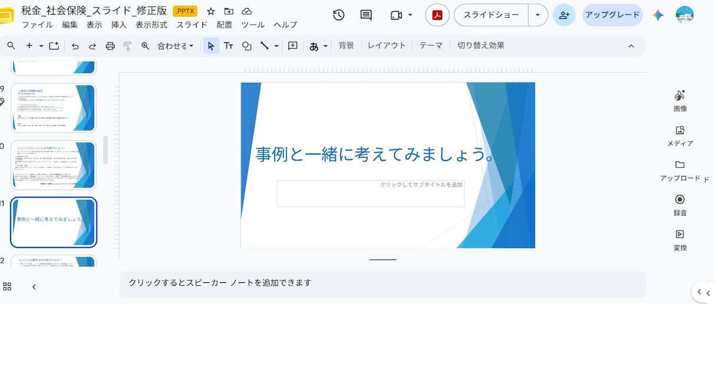Select the 事例と一緒に考えてみましょう slide thumbnail
The height and width of the screenshot is (377, 718).
(54, 222)
